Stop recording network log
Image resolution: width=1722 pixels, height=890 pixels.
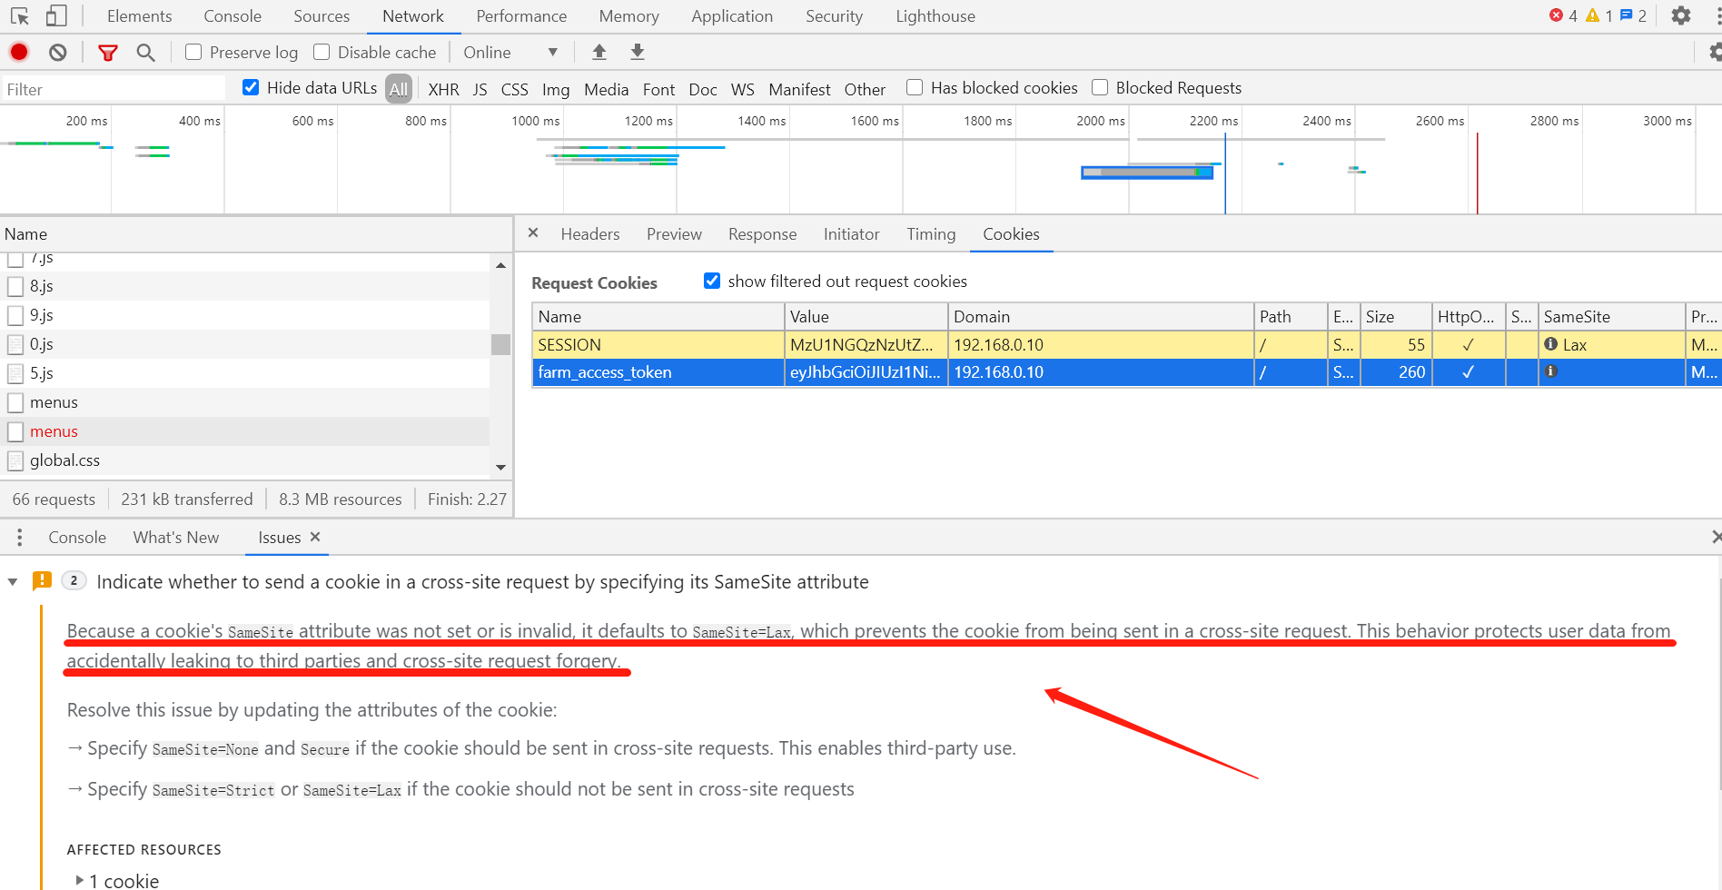click(x=18, y=52)
